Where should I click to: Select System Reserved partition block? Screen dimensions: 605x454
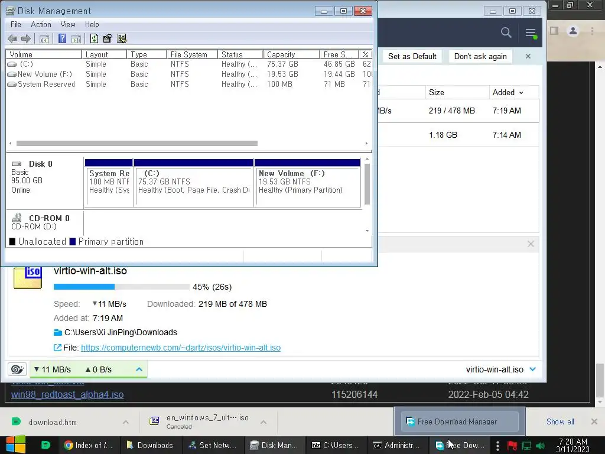pyautogui.click(x=109, y=182)
